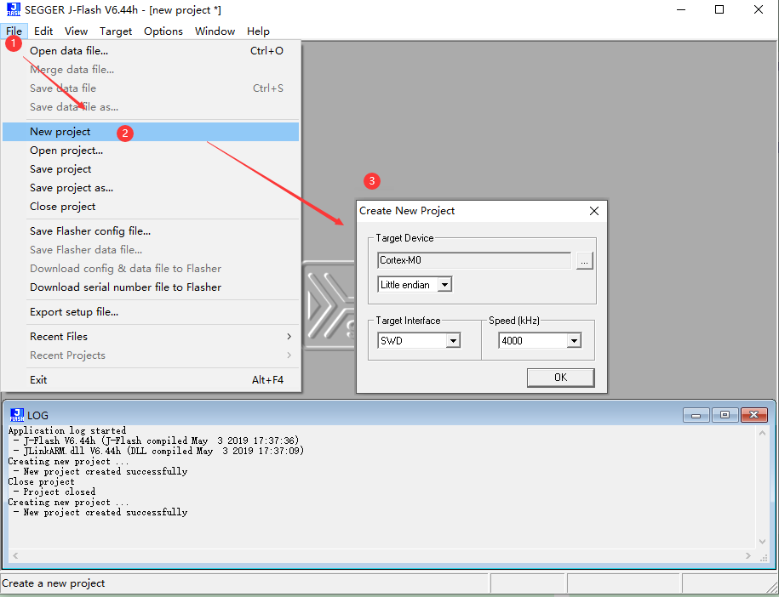Screen dimensions: 779x597
Task: Select Exit from File menu
Action: click(x=151, y=379)
